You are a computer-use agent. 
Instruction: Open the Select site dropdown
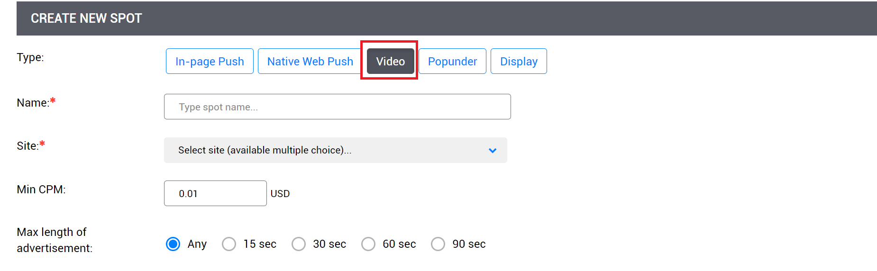(x=327, y=150)
